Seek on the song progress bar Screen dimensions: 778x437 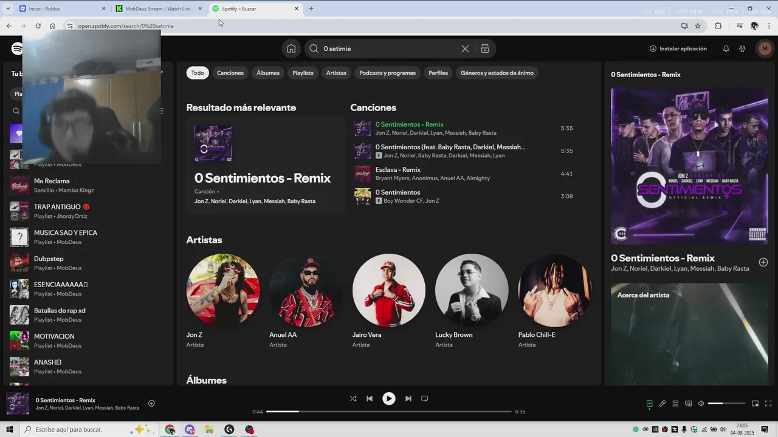(x=389, y=412)
